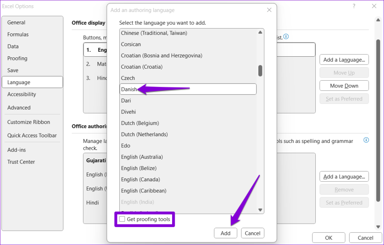Screen dimensions: 384x245
Task: Go to the Add-ins options tab
Action: point(32,150)
